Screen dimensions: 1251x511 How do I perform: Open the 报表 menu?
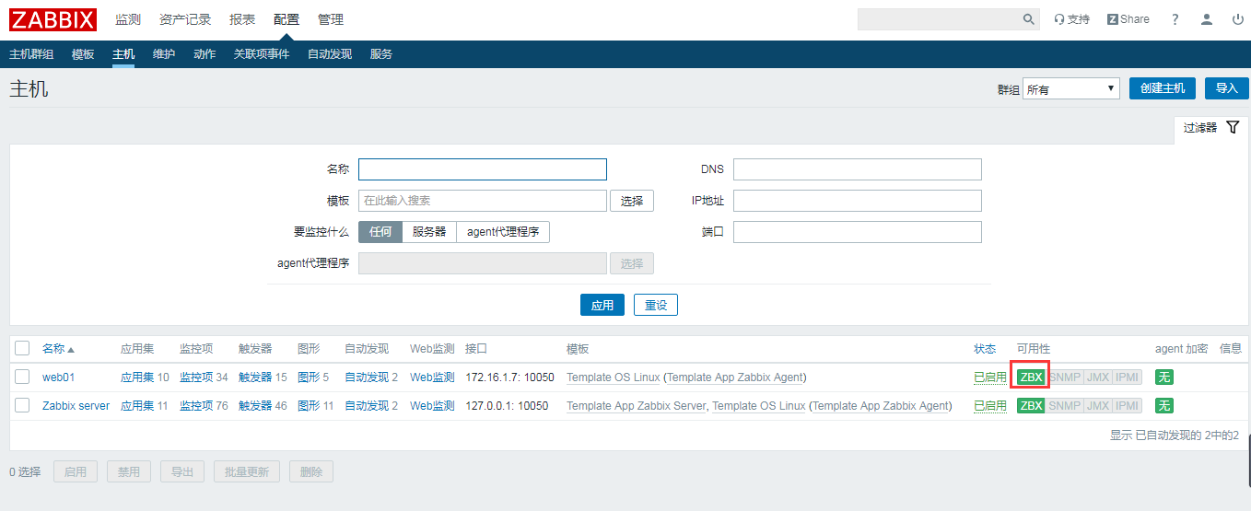coord(242,19)
